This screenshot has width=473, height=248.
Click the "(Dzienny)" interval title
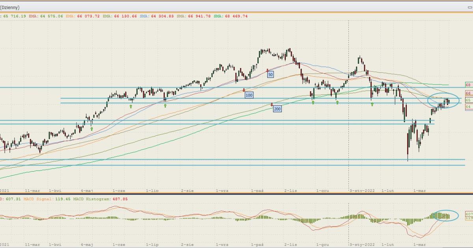click(x=9, y=7)
